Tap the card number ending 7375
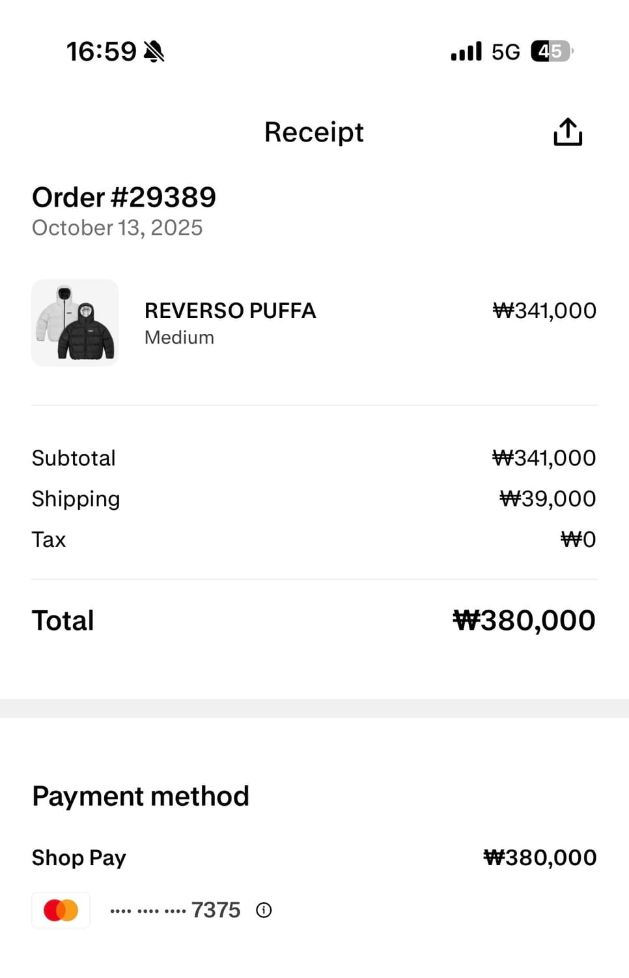 pos(175,910)
